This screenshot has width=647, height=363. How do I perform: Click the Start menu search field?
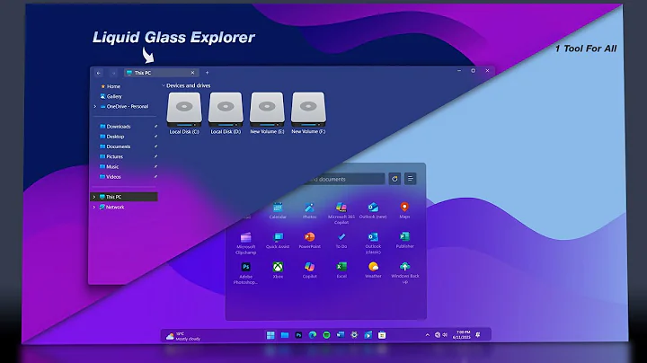point(344,179)
